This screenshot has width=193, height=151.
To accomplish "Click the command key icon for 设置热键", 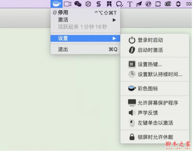I will point(132,64).
